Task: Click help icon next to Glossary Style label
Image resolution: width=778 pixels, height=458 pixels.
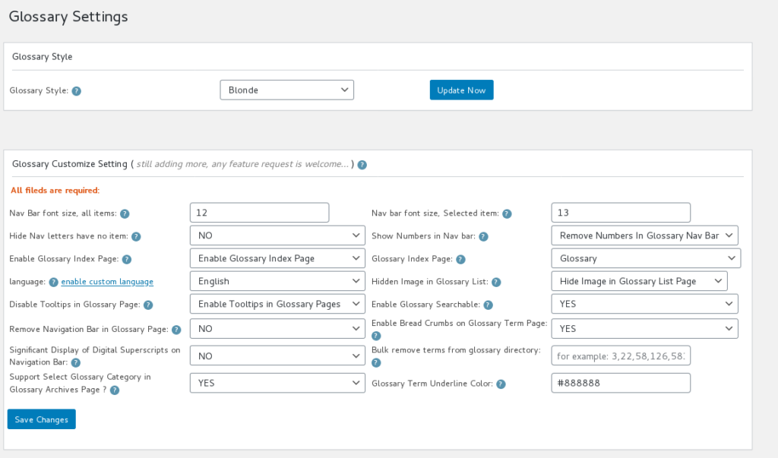Action: pos(77,91)
